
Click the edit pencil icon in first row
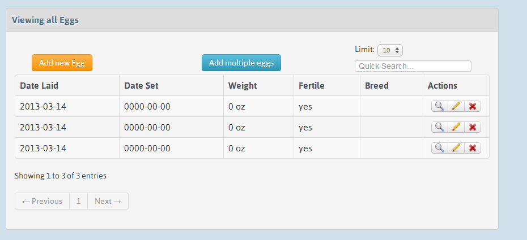coord(456,106)
